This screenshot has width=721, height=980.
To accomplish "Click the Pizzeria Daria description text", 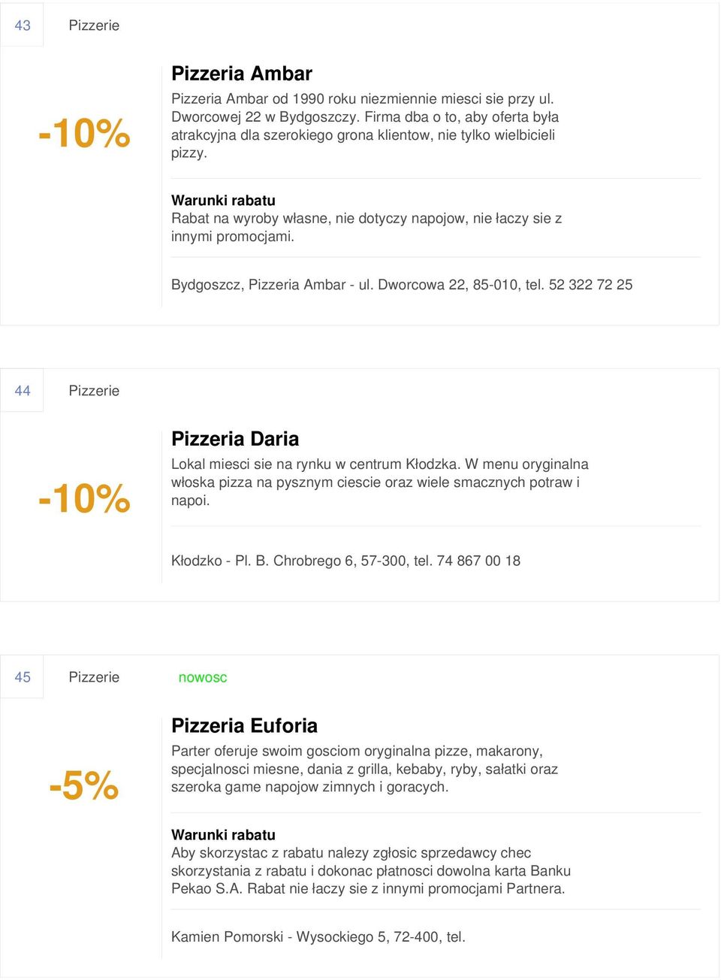I will point(380,482).
